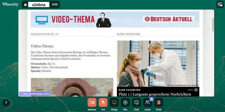225x112 pixels.
Task: Click the gift badge above Leute
Action: [x=151, y=99]
